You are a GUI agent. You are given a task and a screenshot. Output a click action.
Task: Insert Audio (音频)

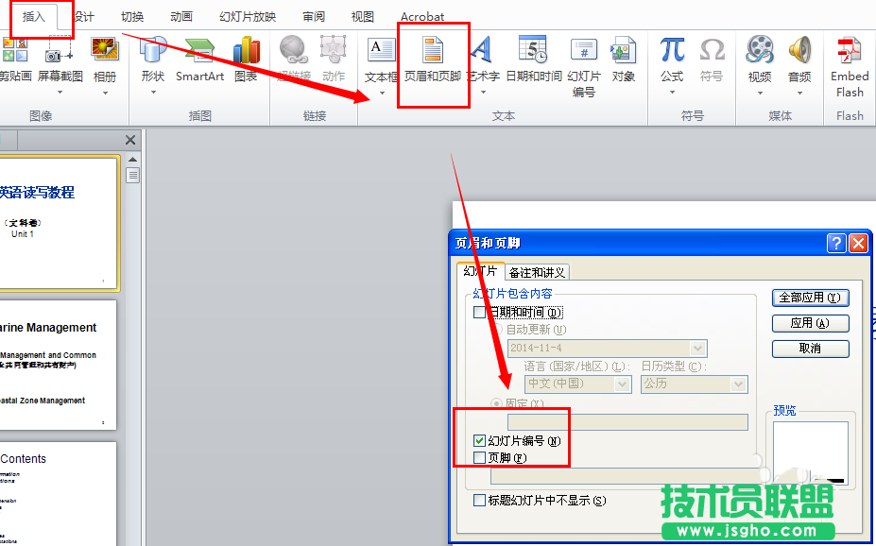tap(799, 49)
